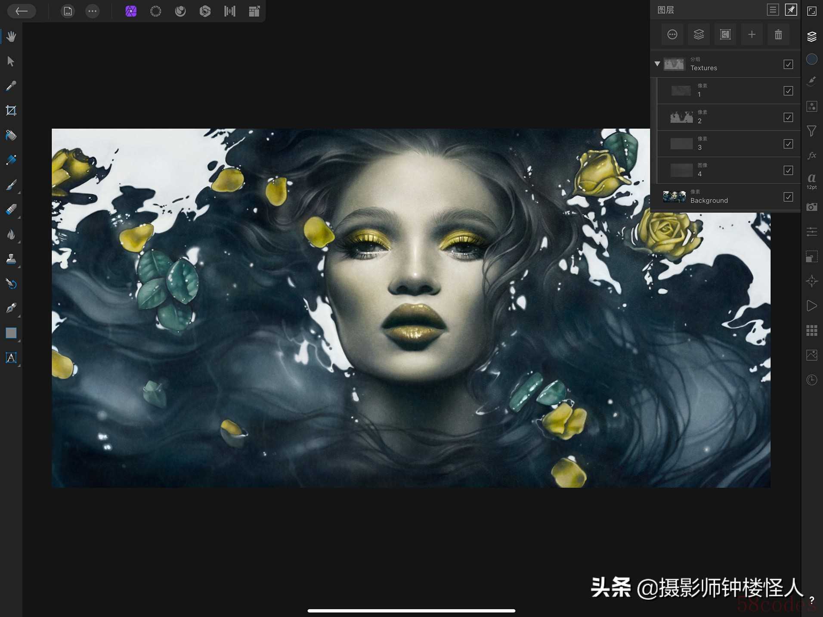Switch to the Export persona
The width and height of the screenshot is (823, 617).
[x=254, y=11]
